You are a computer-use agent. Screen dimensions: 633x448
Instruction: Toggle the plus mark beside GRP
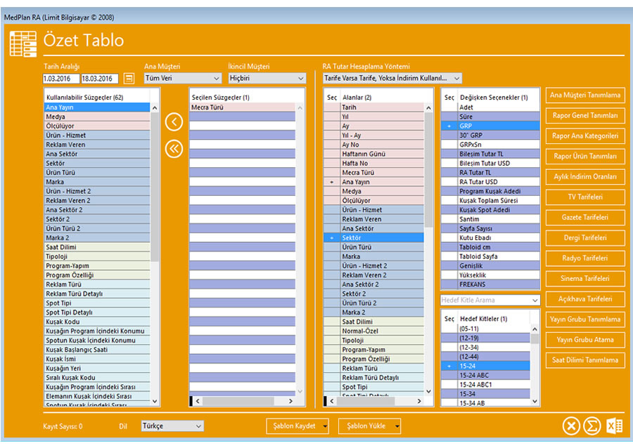[x=449, y=126]
